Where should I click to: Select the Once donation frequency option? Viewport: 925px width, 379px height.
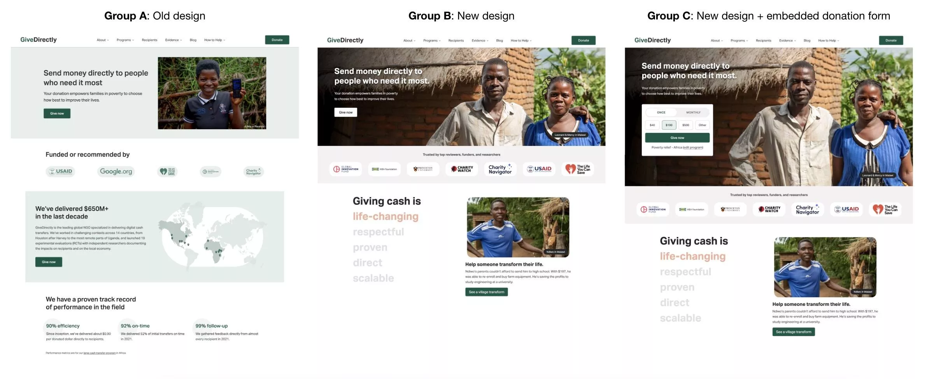661,112
